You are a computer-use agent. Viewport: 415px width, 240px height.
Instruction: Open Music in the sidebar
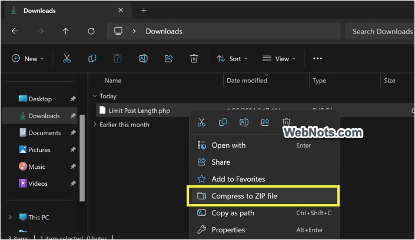[x=39, y=166]
